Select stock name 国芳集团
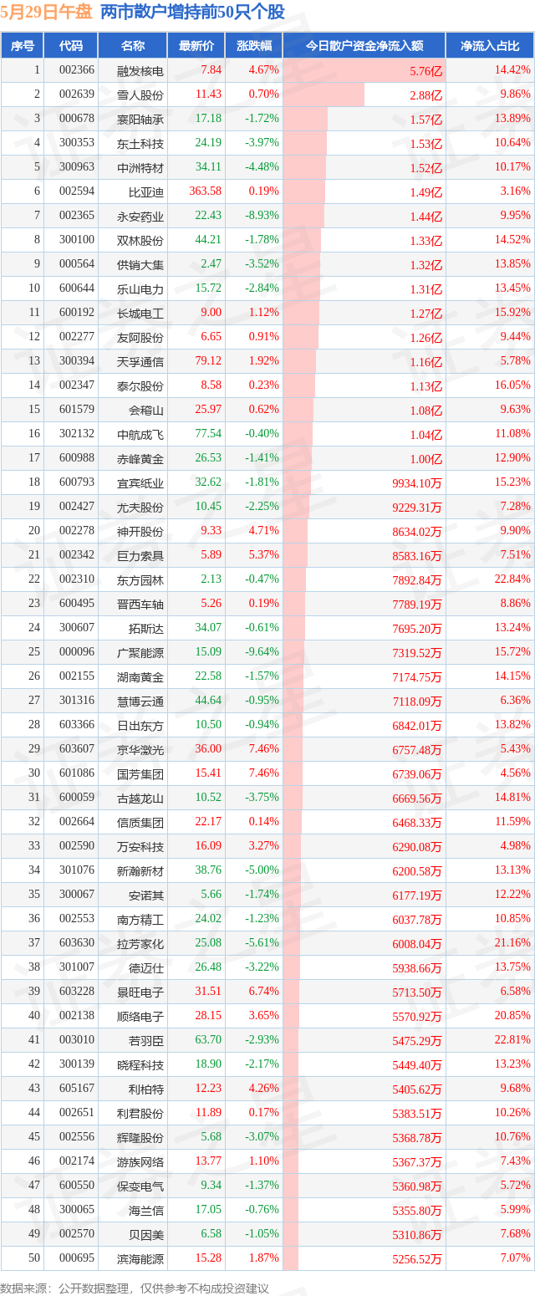This screenshot has height=1296, width=535. 140,774
